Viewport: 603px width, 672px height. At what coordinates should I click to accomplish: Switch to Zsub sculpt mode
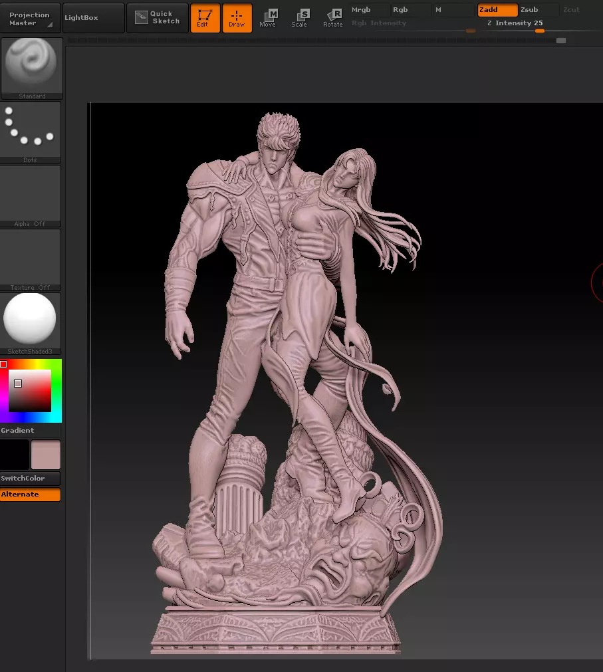(x=539, y=10)
